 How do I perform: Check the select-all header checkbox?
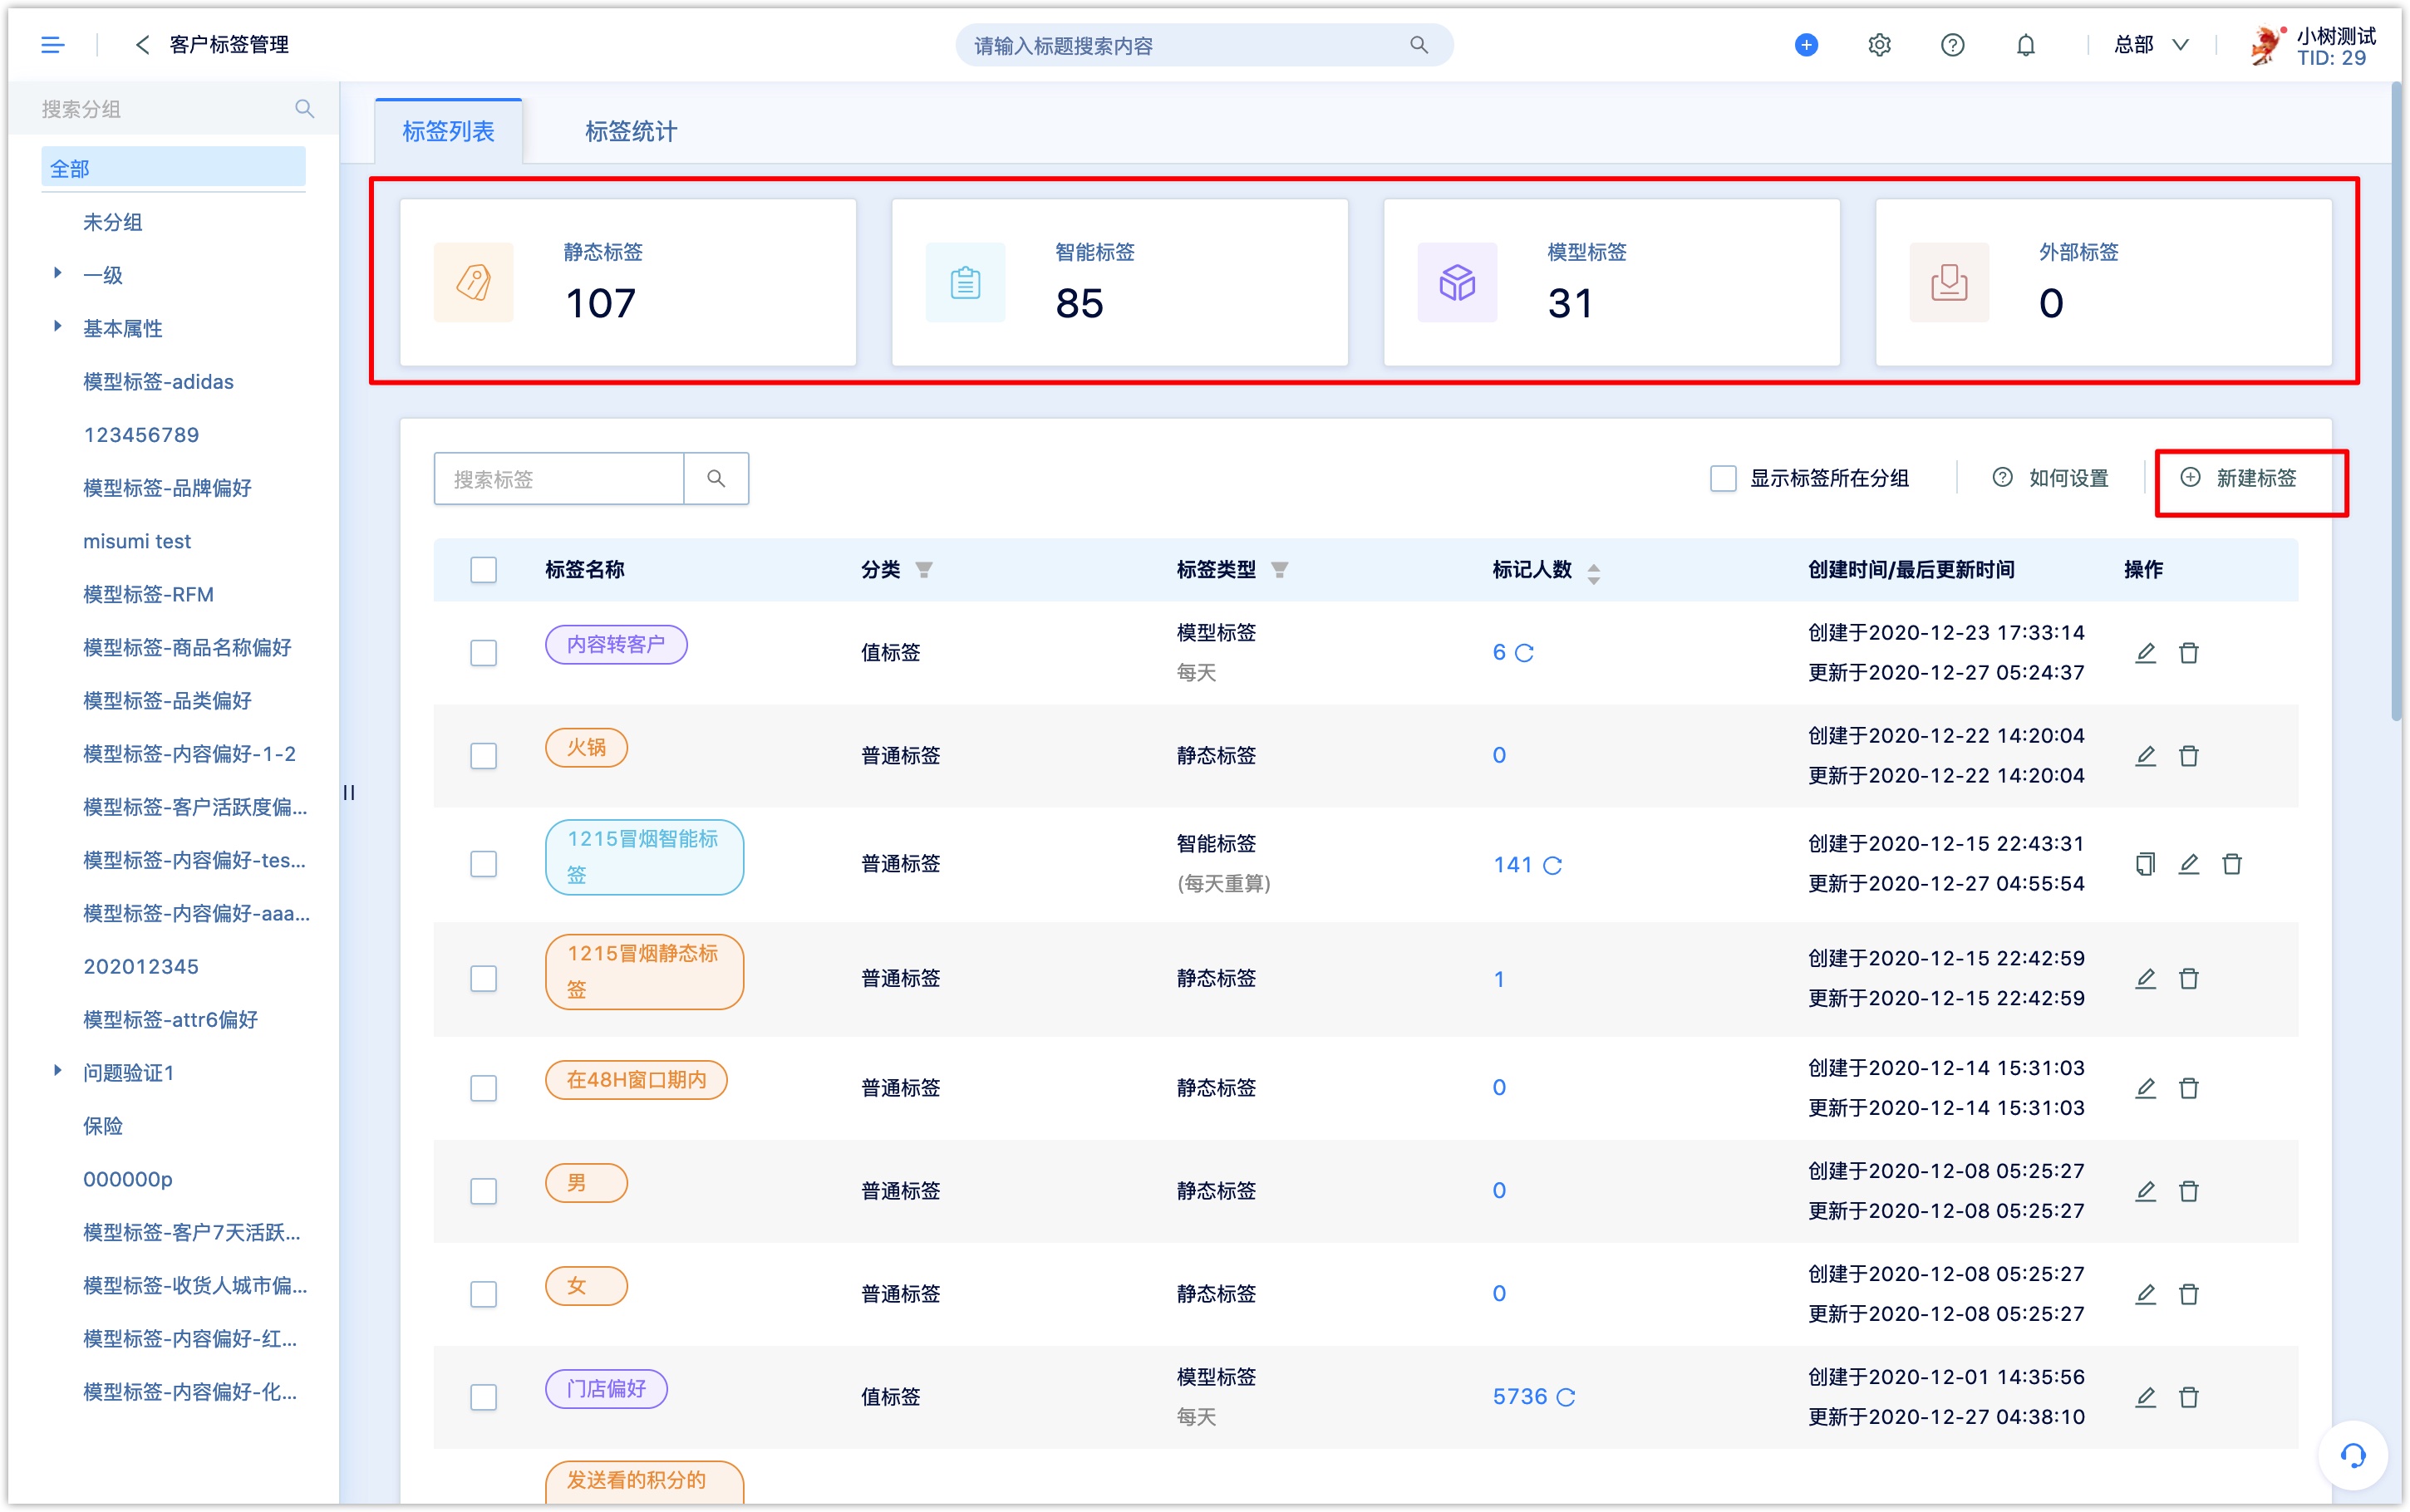point(483,570)
